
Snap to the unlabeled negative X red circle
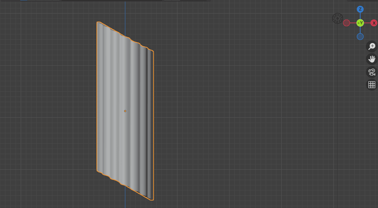point(347,23)
